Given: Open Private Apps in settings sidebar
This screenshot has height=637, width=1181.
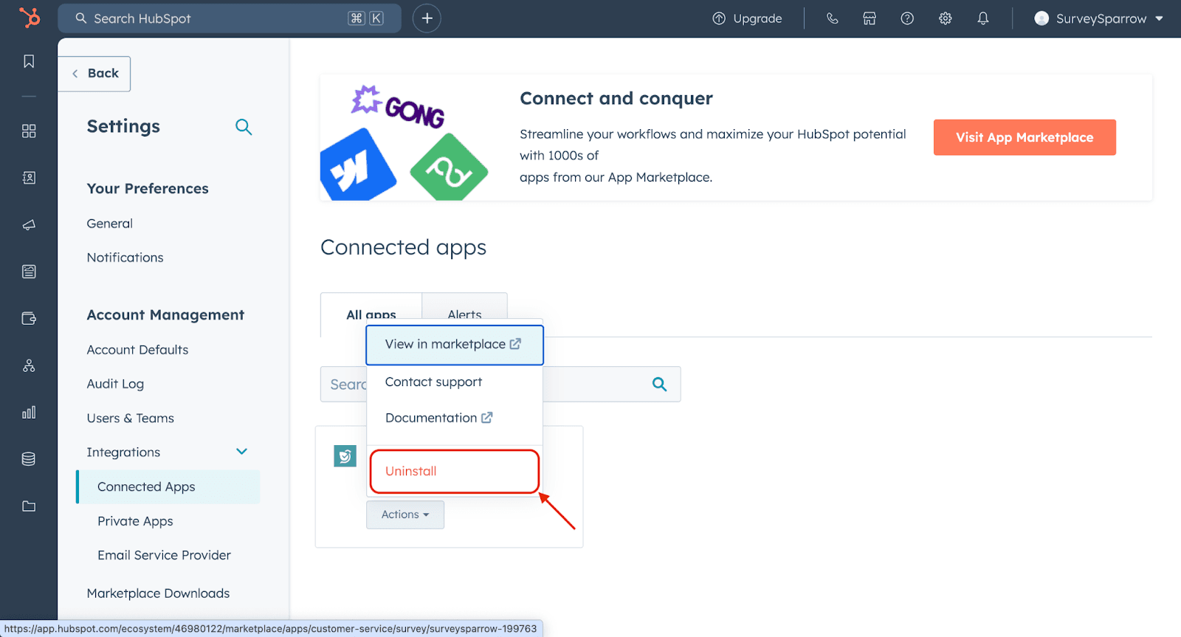Looking at the screenshot, I should tap(135, 521).
